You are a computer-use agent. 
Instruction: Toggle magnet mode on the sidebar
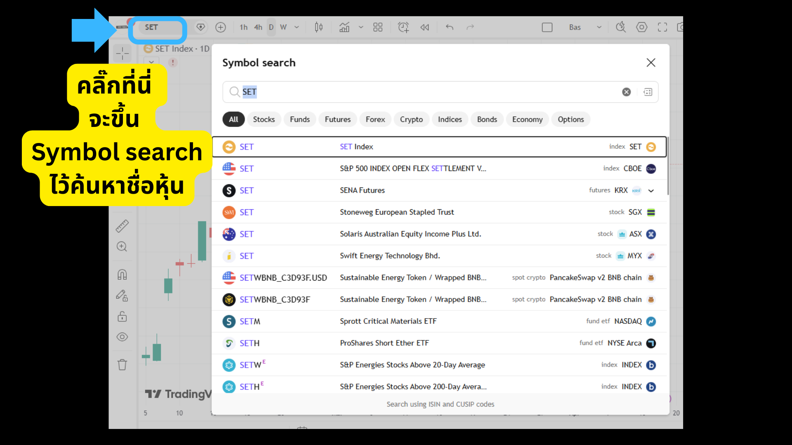[x=122, y=274]
